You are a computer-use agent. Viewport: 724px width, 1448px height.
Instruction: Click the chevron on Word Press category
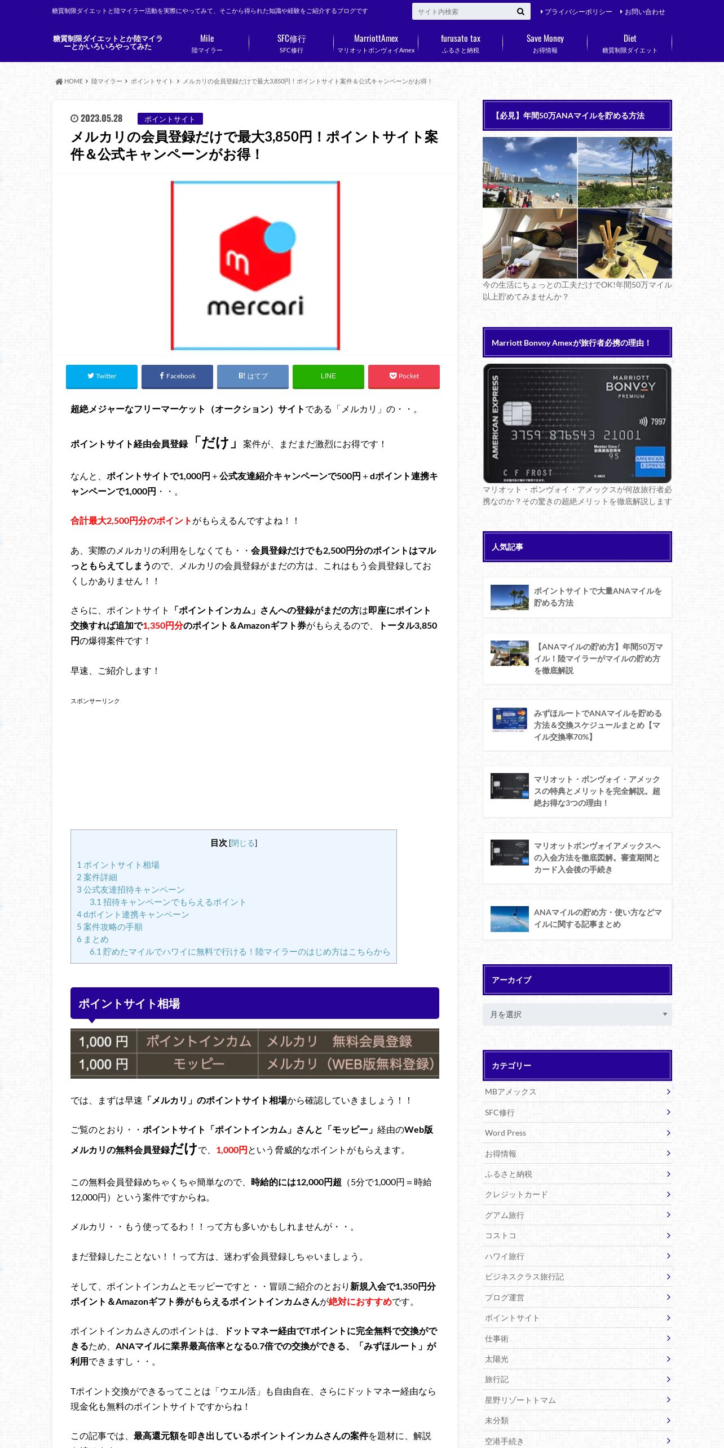[668, 1133]
